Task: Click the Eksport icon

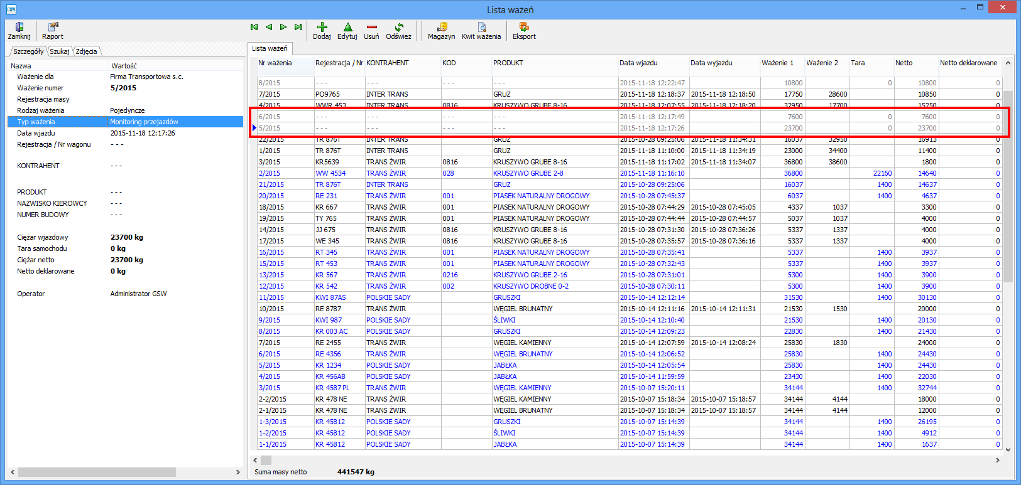Action: pyautogui.click(x=524, y=27)
